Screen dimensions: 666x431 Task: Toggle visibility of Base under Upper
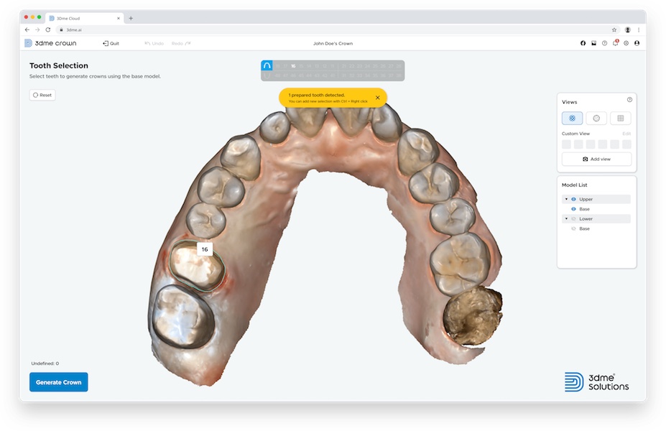coord(573,209)
